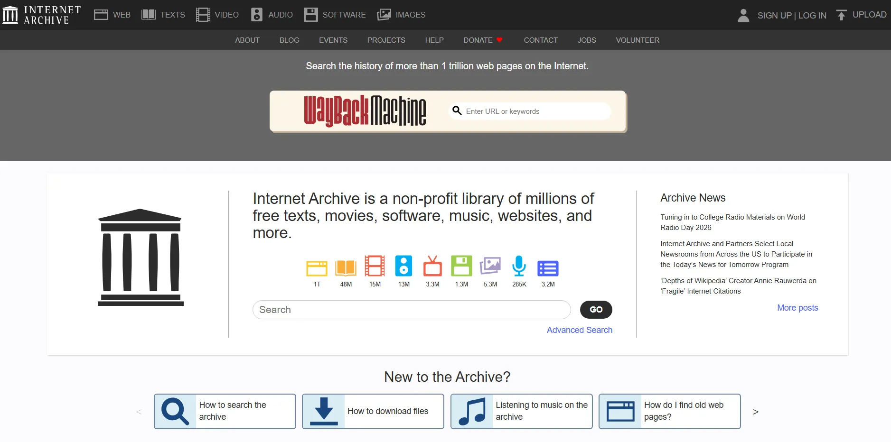Click the previous arrow on the carousel
The image size is (891, 442).
[x=139, y=411]
